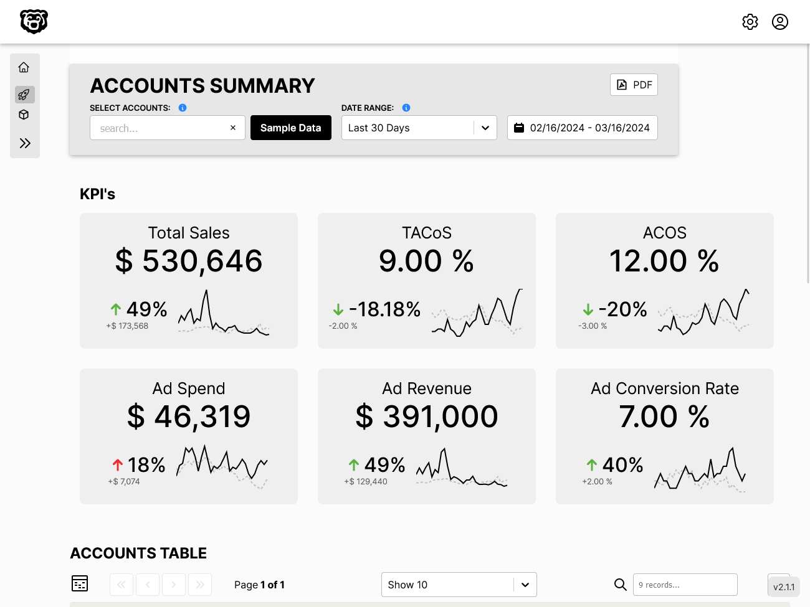
Task: Click info icon next to Date Range
Action: [x=406, y=108]
